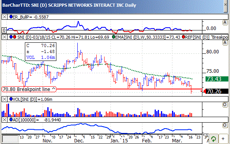Click the blue dot beside ER_BullP

point(11,17)
